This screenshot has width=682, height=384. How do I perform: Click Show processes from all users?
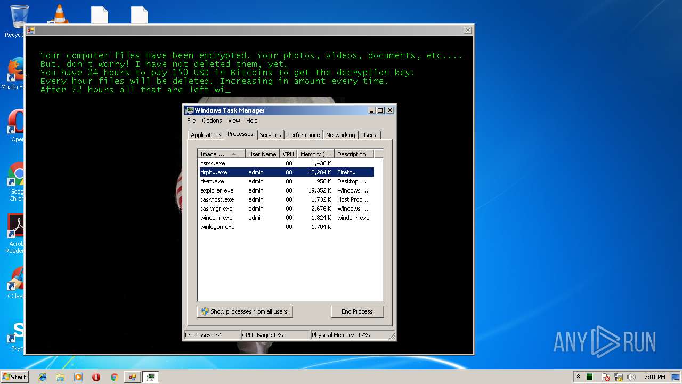(245, 311)
